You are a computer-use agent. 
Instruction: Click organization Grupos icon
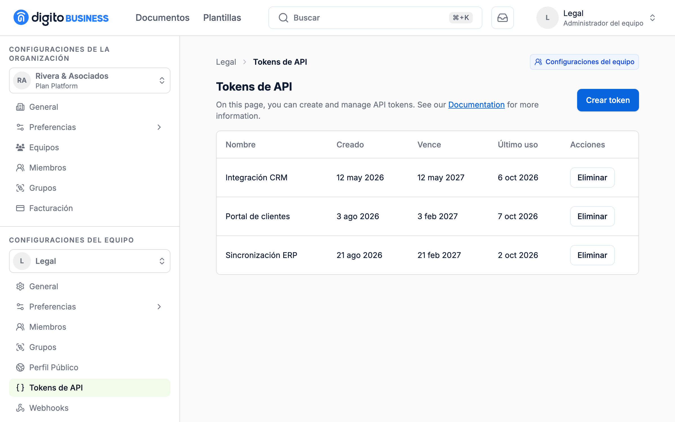[20, 188]
